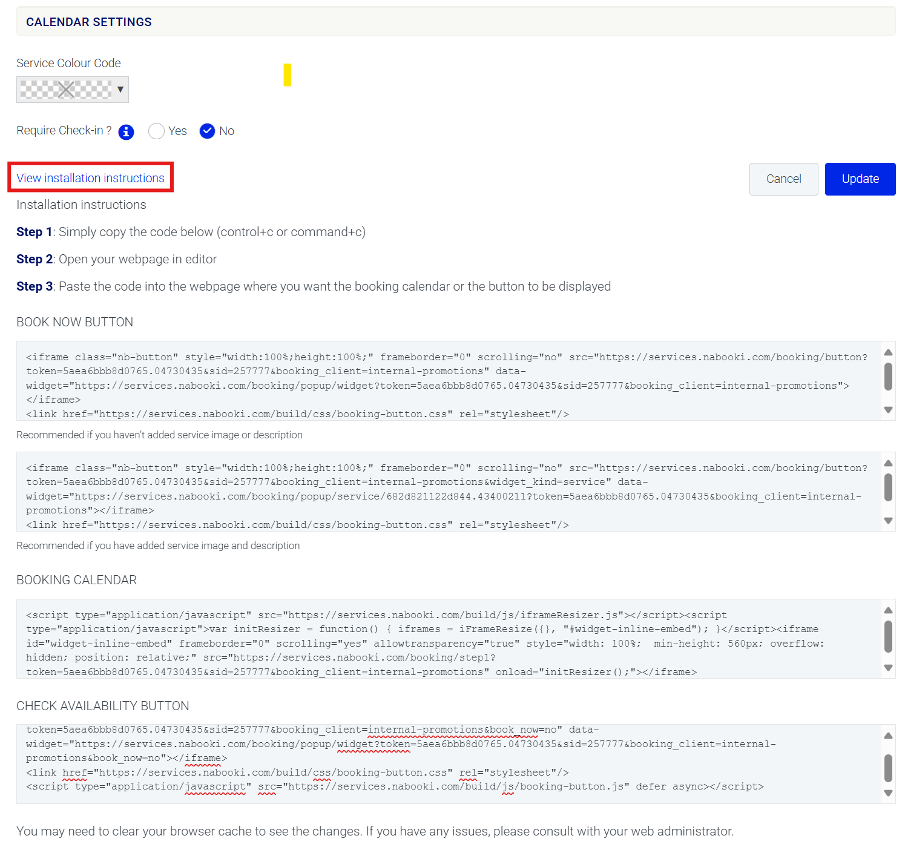Click scrollbar thumb of first Book Now code box
905x847 pixels.
point(888,377)
